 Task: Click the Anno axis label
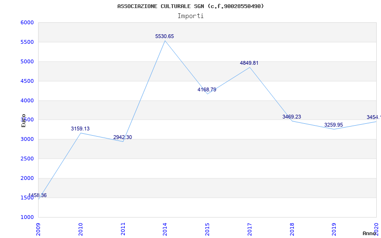point(370,233)
